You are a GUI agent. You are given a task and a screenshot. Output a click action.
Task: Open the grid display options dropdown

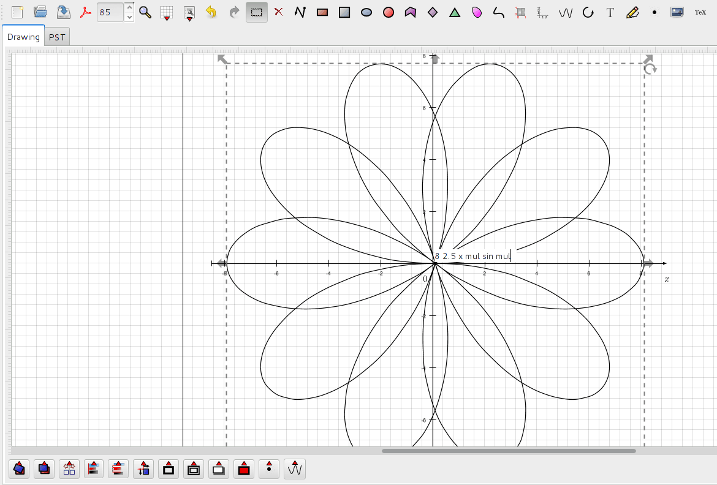[167, 12]
